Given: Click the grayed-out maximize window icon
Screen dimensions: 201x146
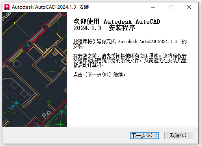Looking at the screenshot, I should pos(171,7).
